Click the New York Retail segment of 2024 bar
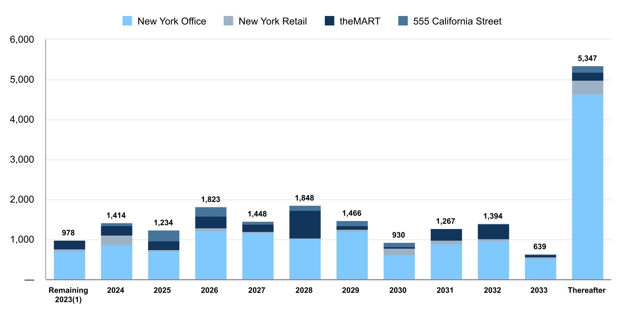 tap(117, 240)
